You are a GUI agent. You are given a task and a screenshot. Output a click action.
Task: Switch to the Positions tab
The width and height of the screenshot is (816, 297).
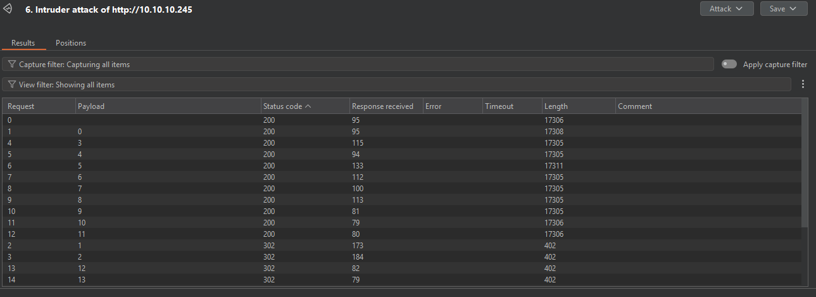click(x=71, y=43)
